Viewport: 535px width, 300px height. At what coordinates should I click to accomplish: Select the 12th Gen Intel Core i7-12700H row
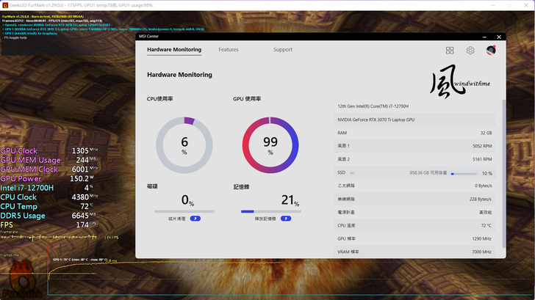click(x=415, y=106)
